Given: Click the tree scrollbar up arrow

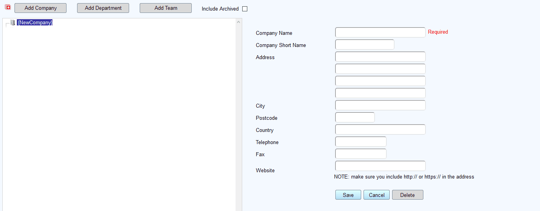Looking at the screenshot, I should 239,22.
